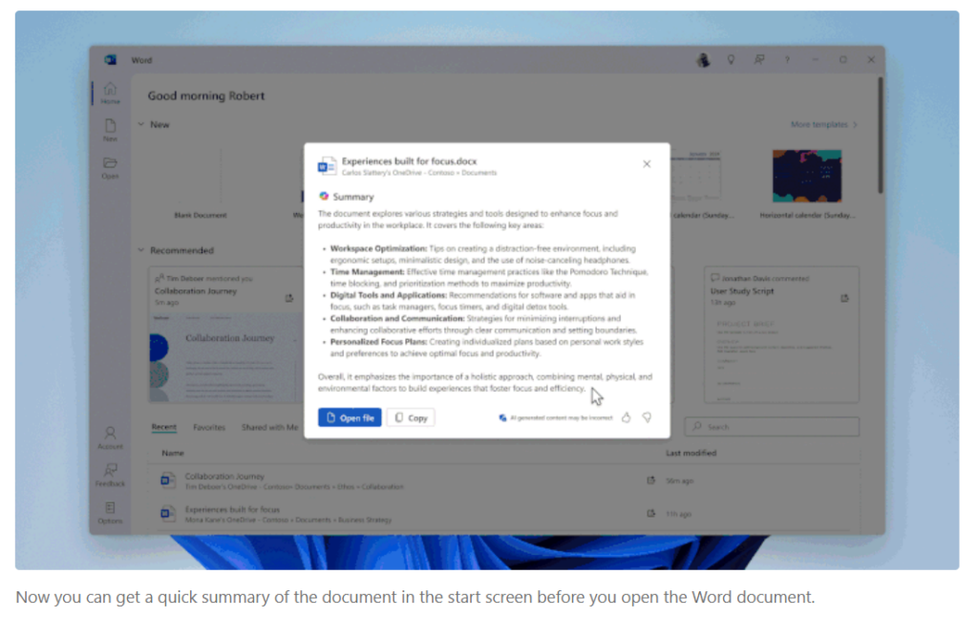The height and width of the screenshot is (617, 978).
Task: Choose the Blank Document template
Action: 201,184
